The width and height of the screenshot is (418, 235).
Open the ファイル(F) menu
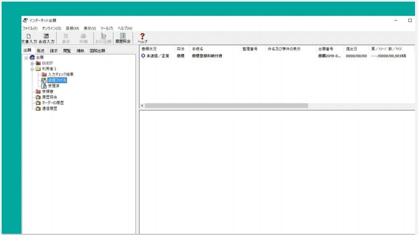click(x=30, y=28)
